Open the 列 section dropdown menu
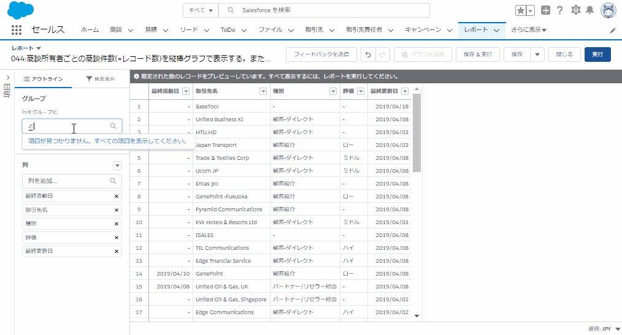Image resolution: width=622 pixels, height=335 pixels. (117, 165)
